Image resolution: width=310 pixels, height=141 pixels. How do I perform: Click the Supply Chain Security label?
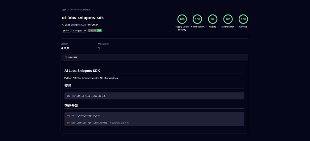tap(182, 28)
